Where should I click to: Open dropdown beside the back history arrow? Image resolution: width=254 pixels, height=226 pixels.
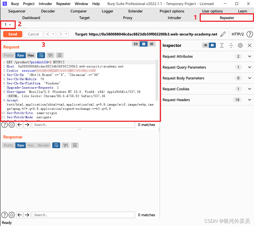pos(53,34)
